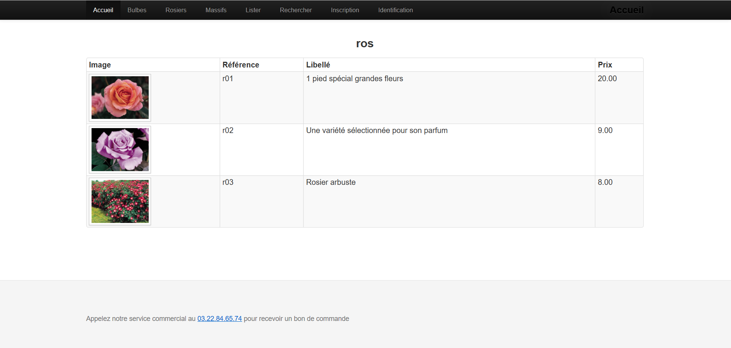Select Lister in the top navigation
The image size is (731, 348).
[253, 10]
